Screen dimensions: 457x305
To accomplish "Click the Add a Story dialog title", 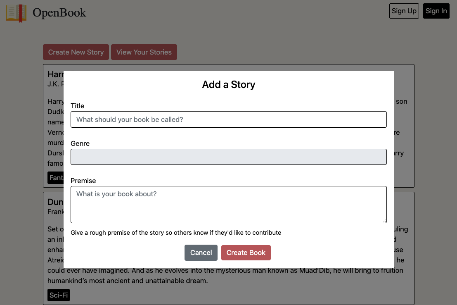I will 228,84.
